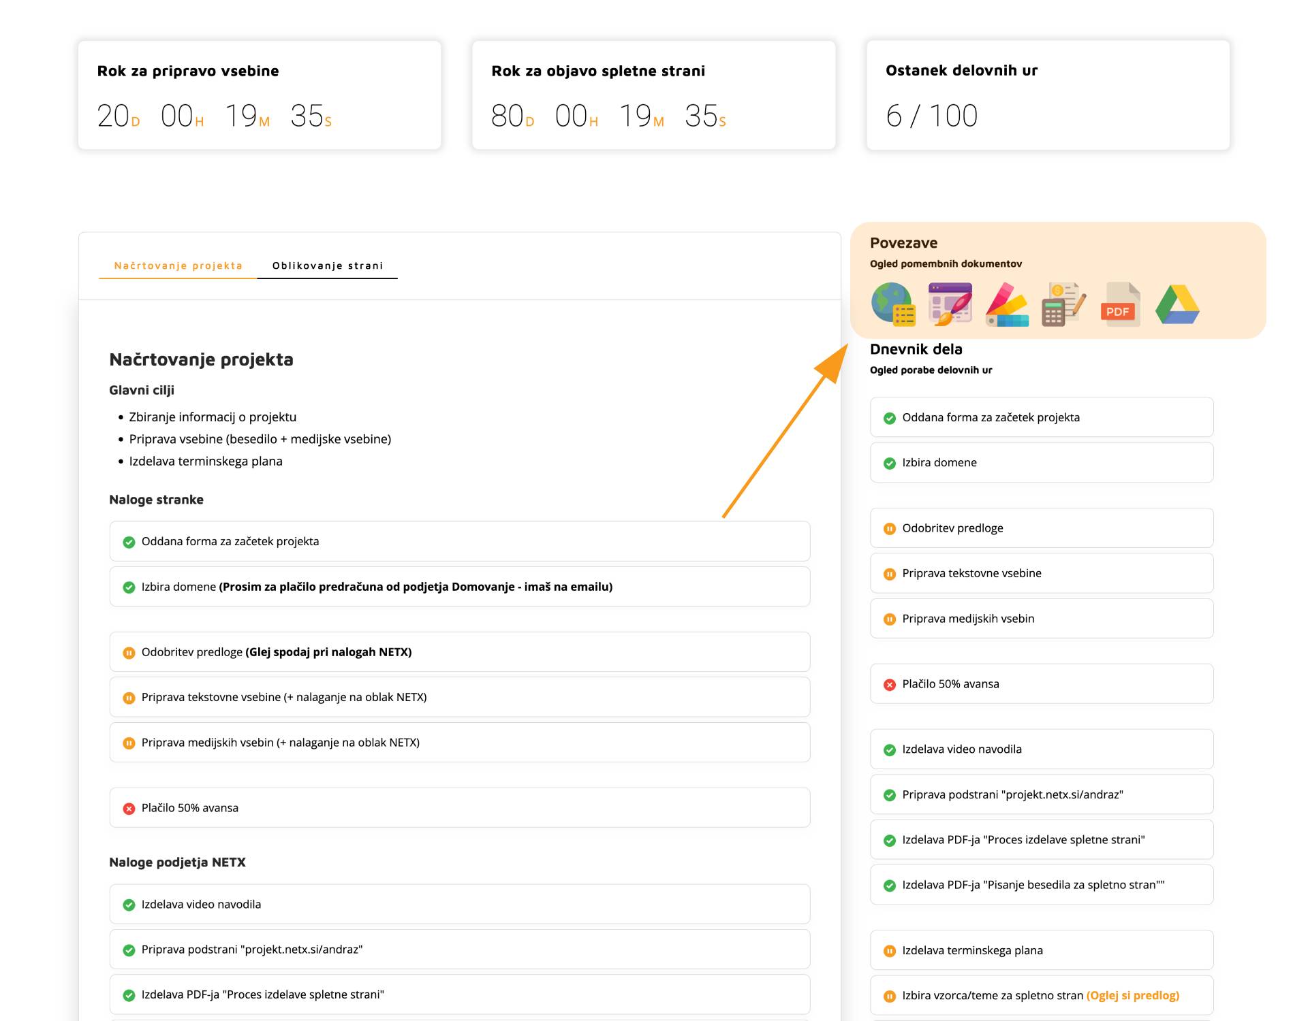Open the calculator invoice document icon
This screenshot has width=1308, height=1021.
[1063, 304]
